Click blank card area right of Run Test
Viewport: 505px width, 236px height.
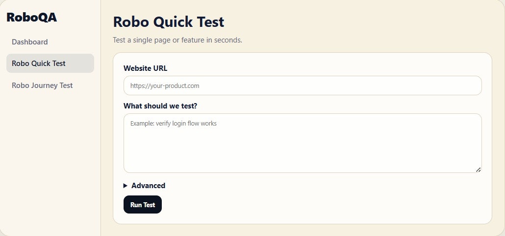click(x=319, y=205)
